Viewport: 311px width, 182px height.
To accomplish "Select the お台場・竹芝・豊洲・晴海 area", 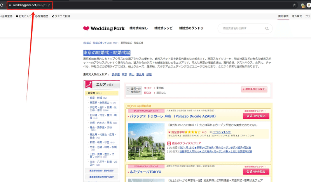I will [103, 116].
